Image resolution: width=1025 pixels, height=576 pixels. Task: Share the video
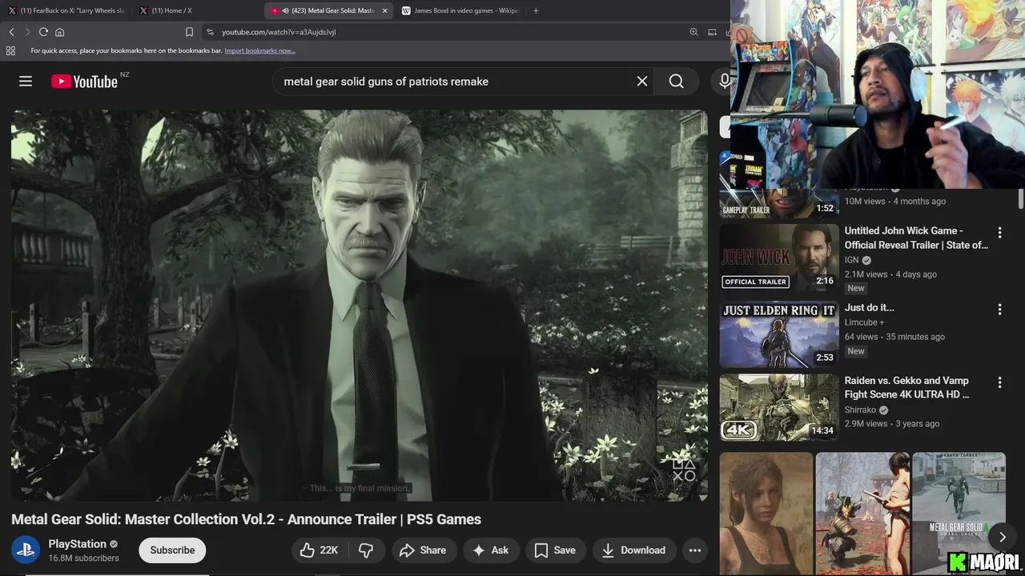pos(423,550)
